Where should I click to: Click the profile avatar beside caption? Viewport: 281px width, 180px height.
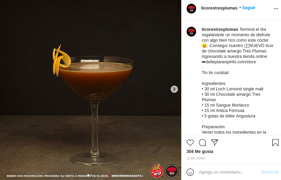tap(191, 31)
